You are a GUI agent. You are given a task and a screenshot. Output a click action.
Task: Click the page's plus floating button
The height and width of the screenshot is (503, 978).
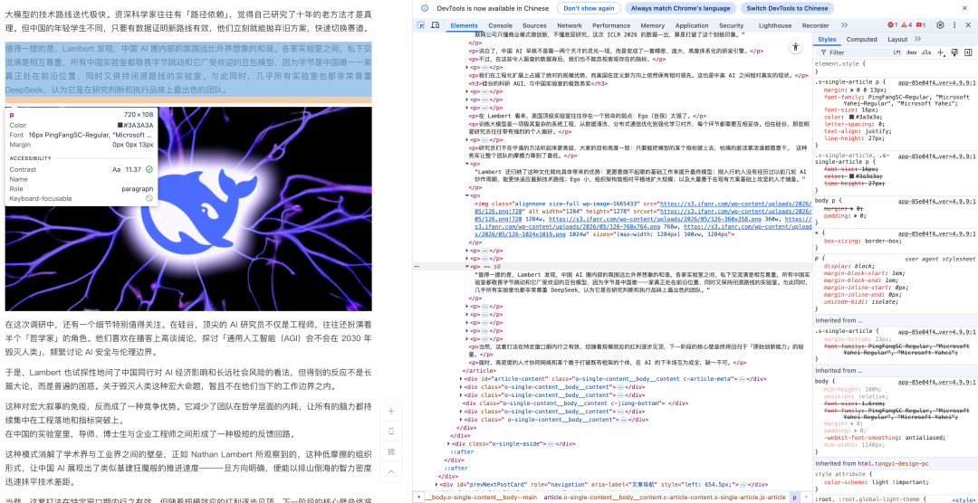(391, 411)
